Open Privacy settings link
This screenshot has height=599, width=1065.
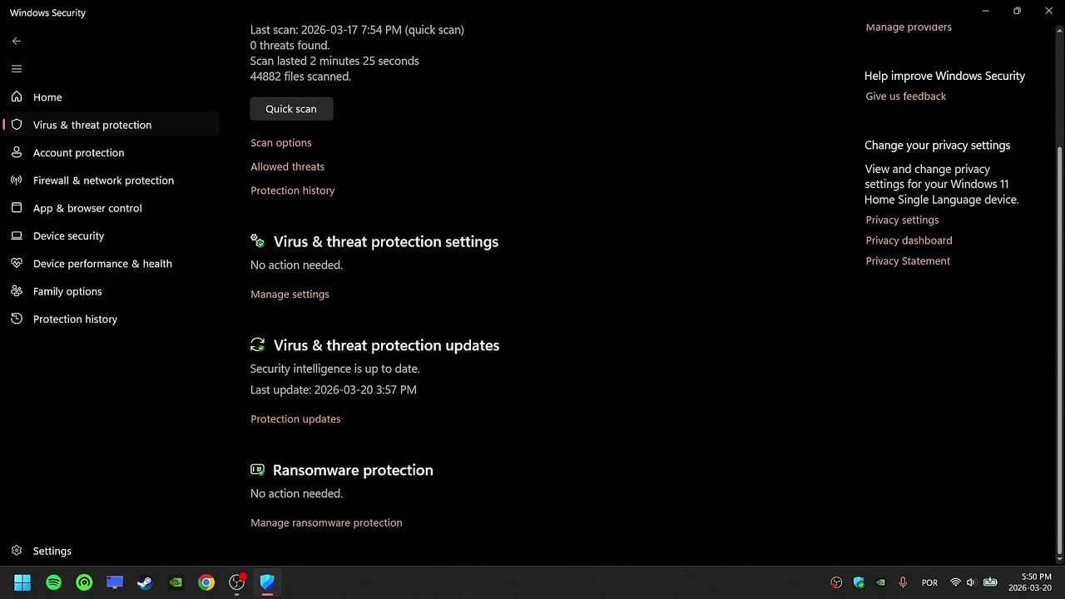point(902,220)
